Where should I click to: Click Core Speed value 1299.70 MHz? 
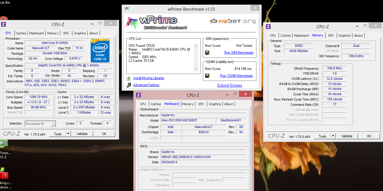(38, 97)
